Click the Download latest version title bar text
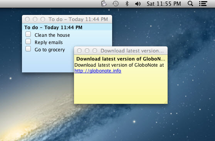The height and width of the screenshot is (141, 215). [x=132, y=51]
